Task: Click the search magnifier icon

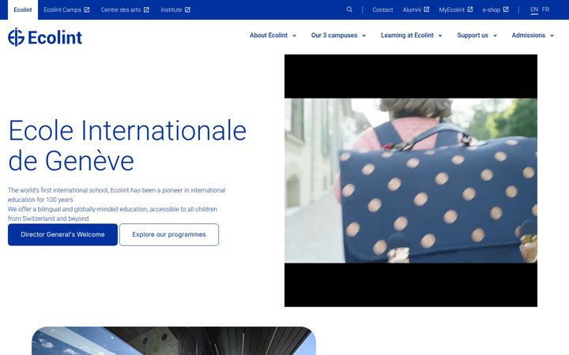Action: pyautogui.click(x=349, y=9)
